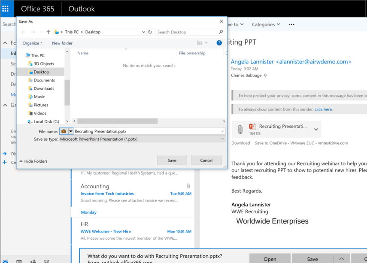The image size is (367, 263).
Task: Click Save button in Save As dialog
Action: [x=172, y=160]
